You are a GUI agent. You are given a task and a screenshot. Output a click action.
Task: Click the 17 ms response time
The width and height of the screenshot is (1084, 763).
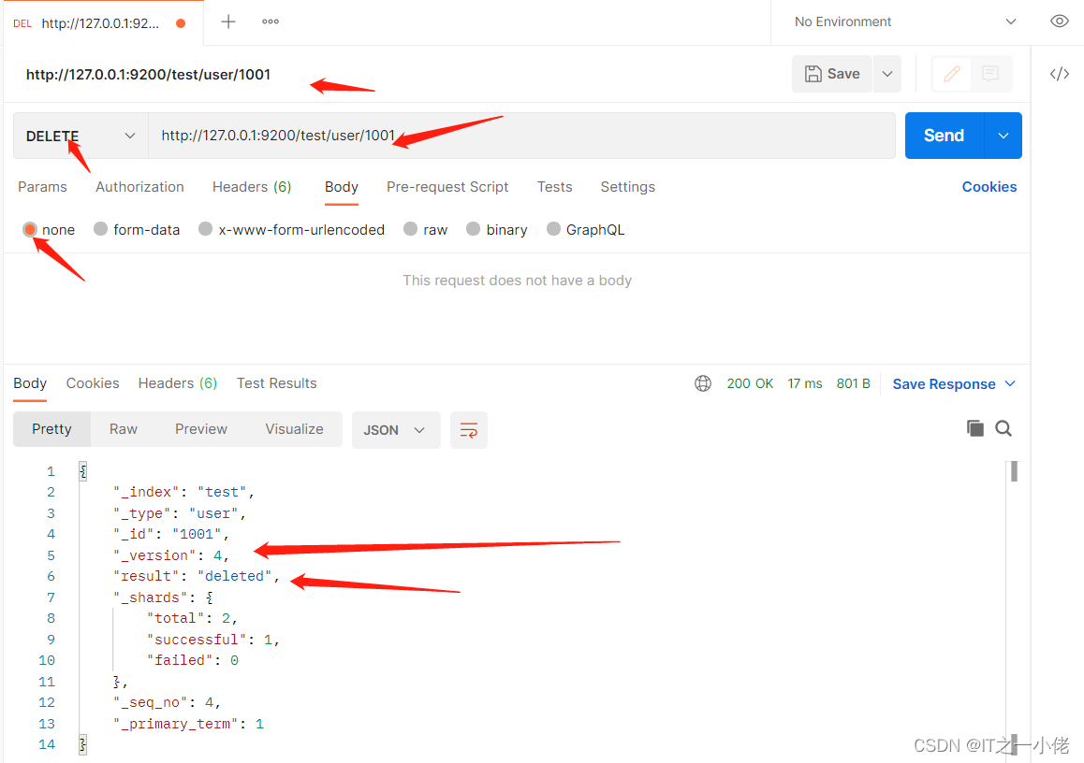click(x=805, y=384)
